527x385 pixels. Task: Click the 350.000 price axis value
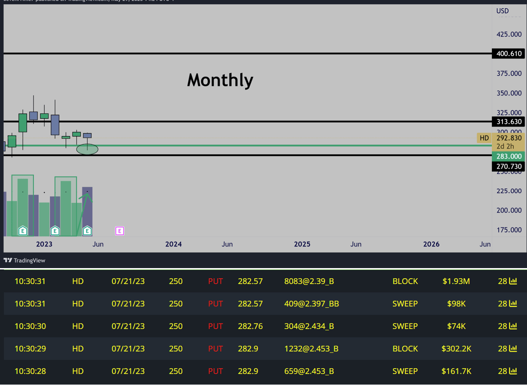point(509,93)
